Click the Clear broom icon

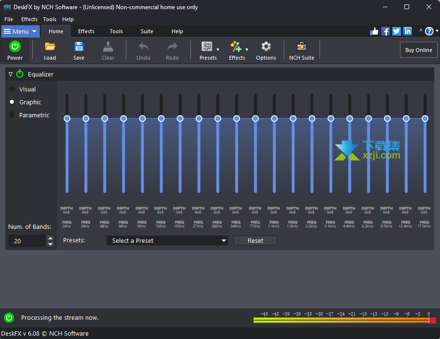(x=108, y=47)
